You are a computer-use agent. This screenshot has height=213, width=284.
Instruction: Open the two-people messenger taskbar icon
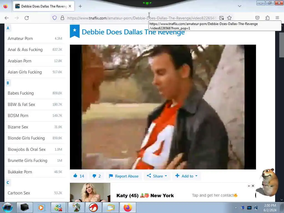pyautogui.click(x=59, y=207)
